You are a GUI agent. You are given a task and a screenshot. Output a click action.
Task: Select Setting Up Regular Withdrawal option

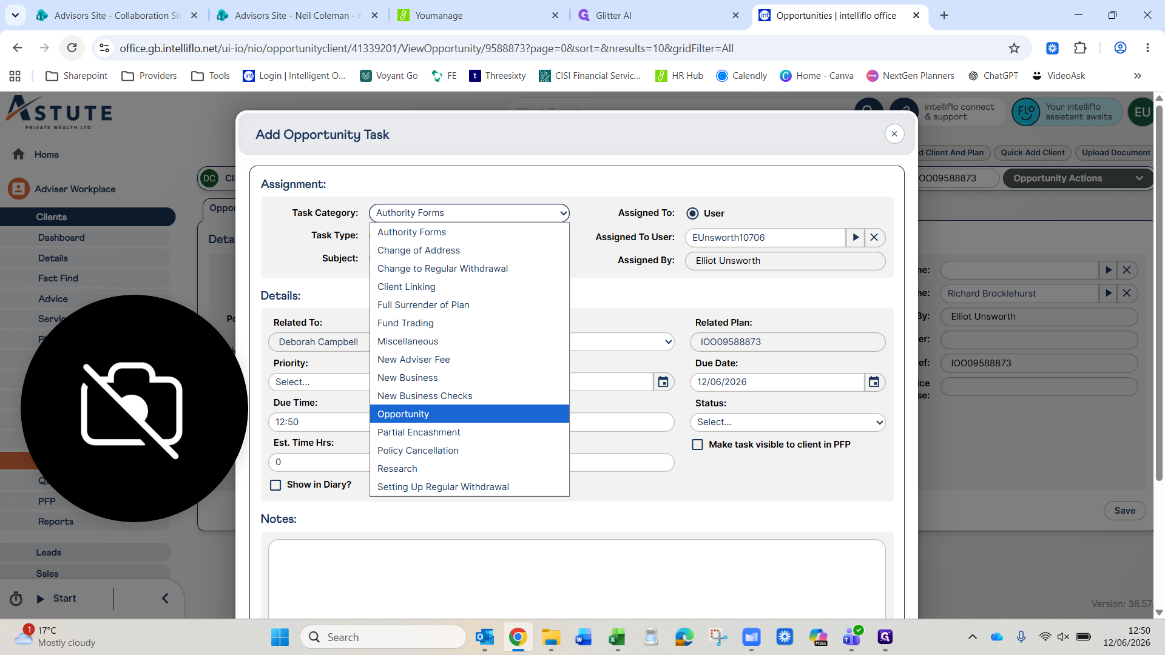click(469, 487)
